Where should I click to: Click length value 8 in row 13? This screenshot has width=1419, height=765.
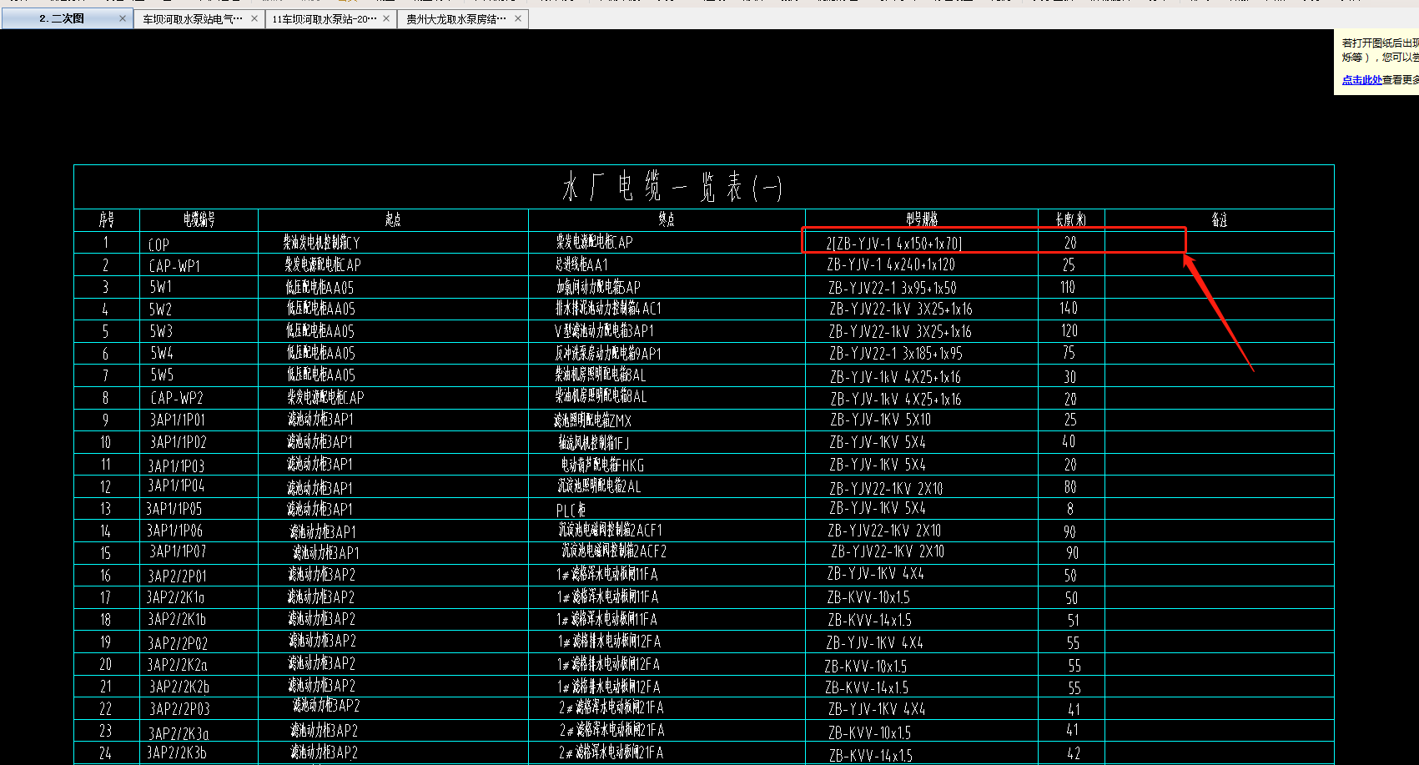coord(1070,509)
